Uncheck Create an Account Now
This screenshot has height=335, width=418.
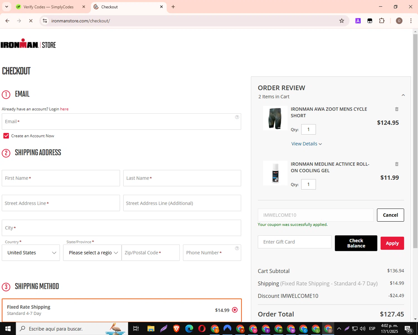6,136
